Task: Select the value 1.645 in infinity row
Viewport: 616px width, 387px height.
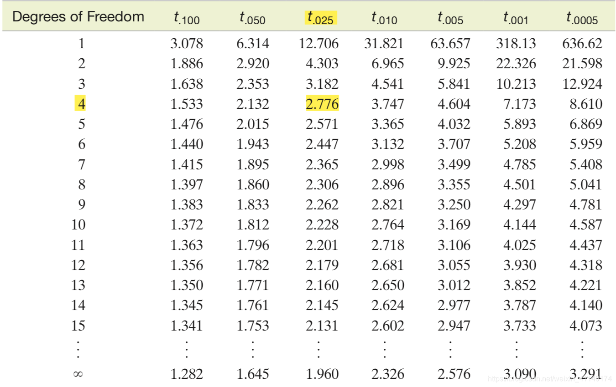Action: pyautogui.click(x=253, y=374)
